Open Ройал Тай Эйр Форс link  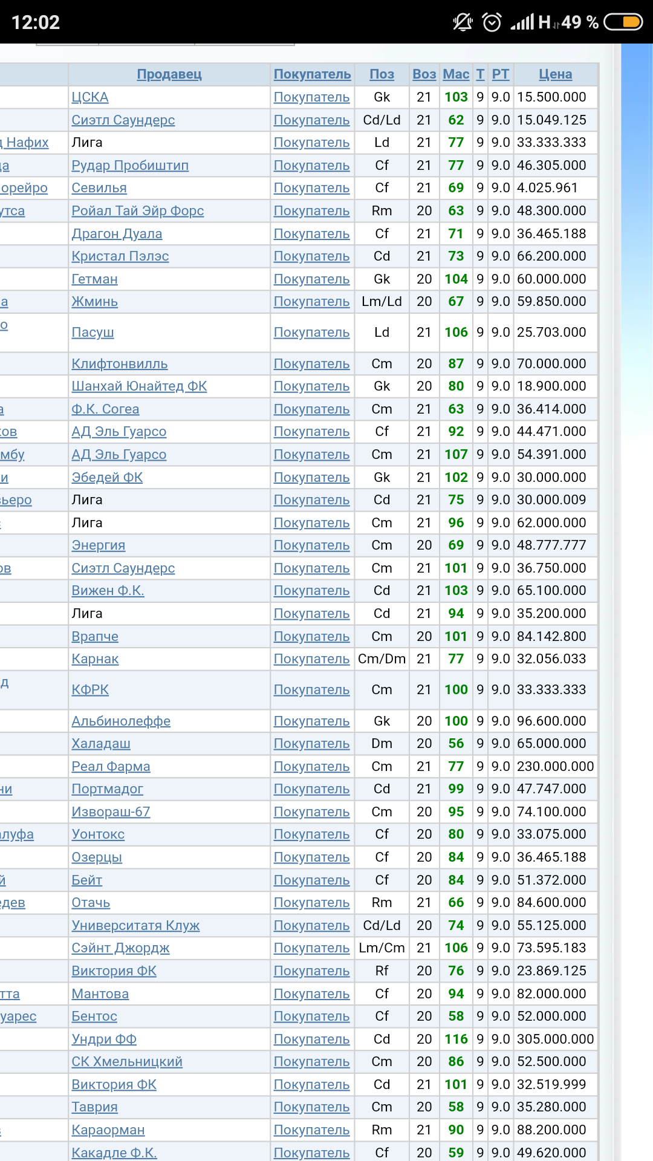pyautogui.click(x=137, y=211)
